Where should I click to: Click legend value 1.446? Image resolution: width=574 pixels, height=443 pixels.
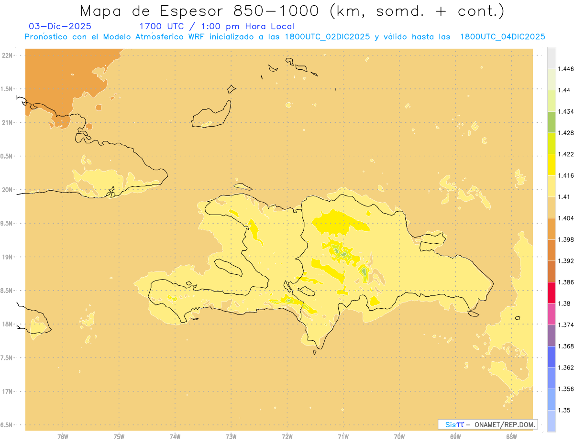(566, 69)
